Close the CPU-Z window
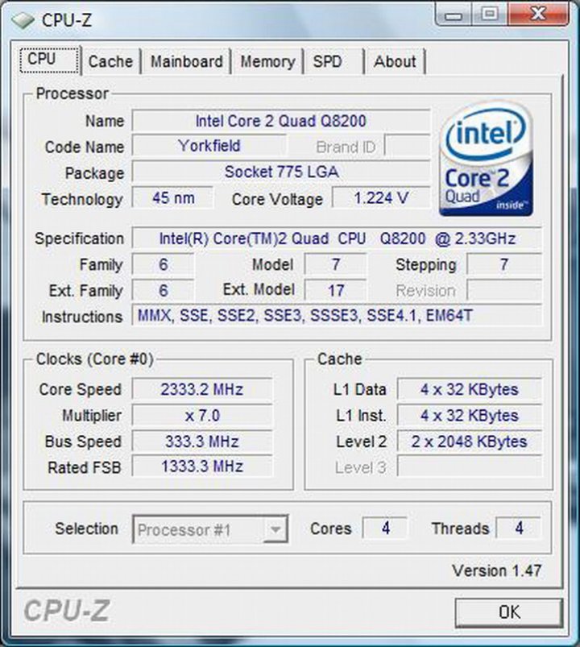The image size is (580, 647). point(538,14)
